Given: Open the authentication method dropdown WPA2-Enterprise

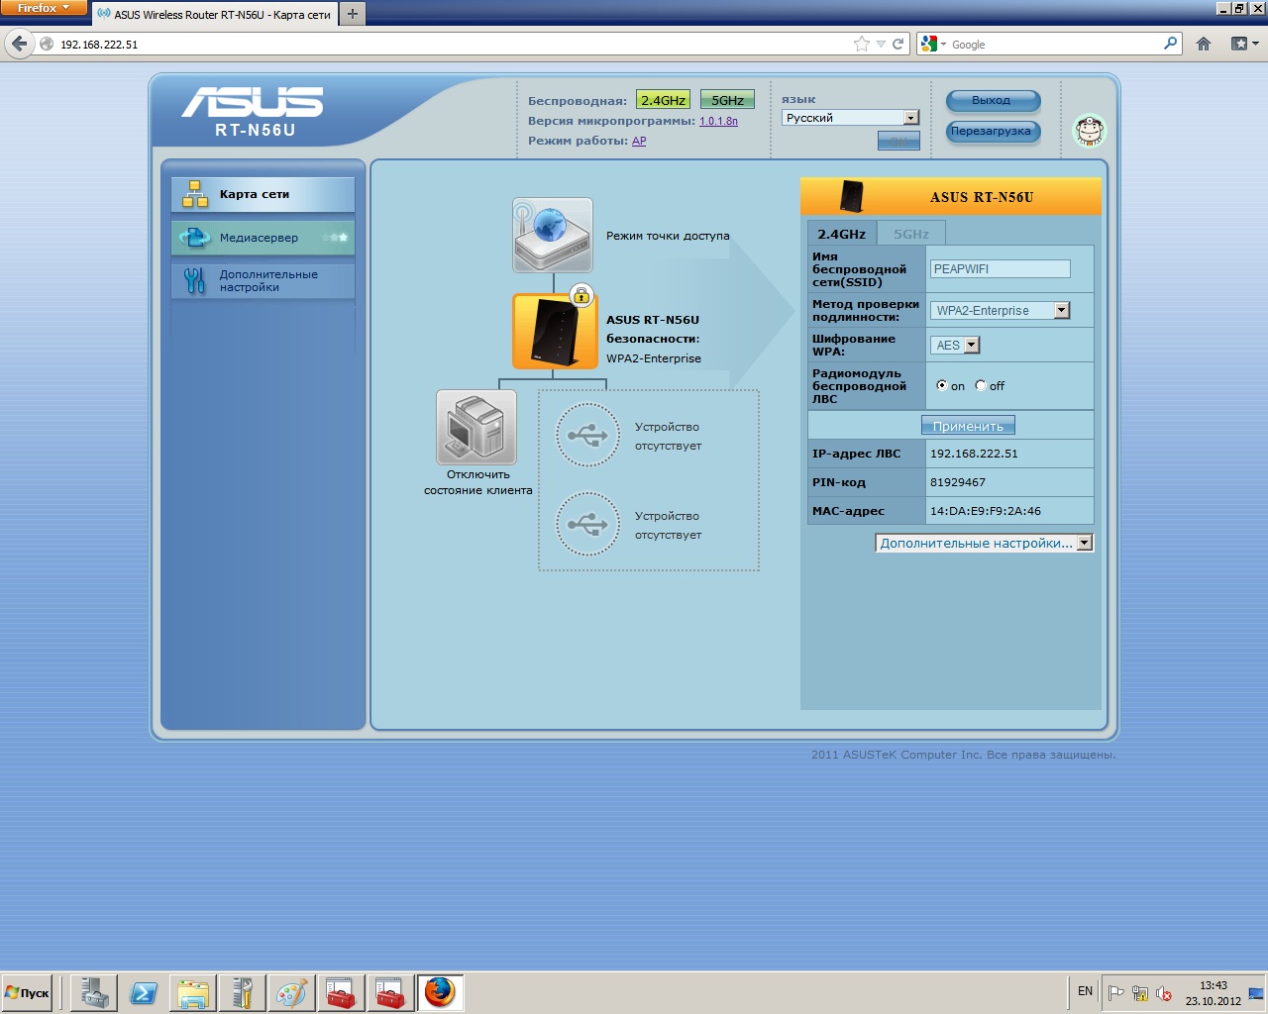Looking at the screenshot, I should [1001, 310].
